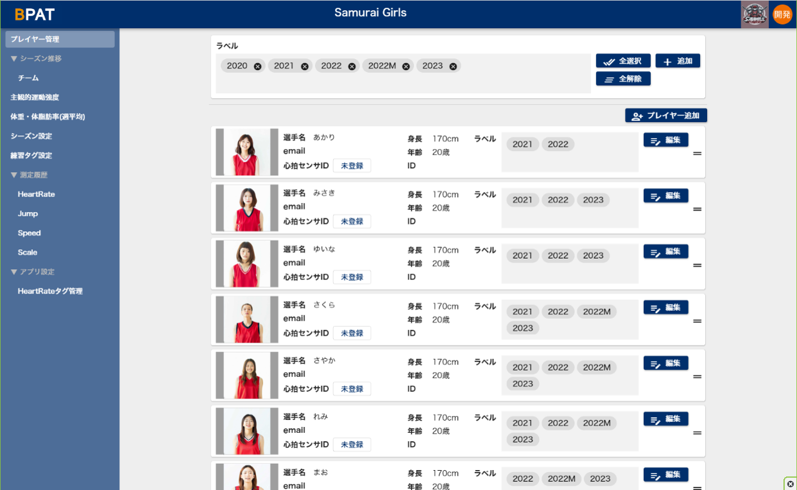797x490 pixels.
Task: Click 全解除 to clear labels
Action: tap(623, 79)
